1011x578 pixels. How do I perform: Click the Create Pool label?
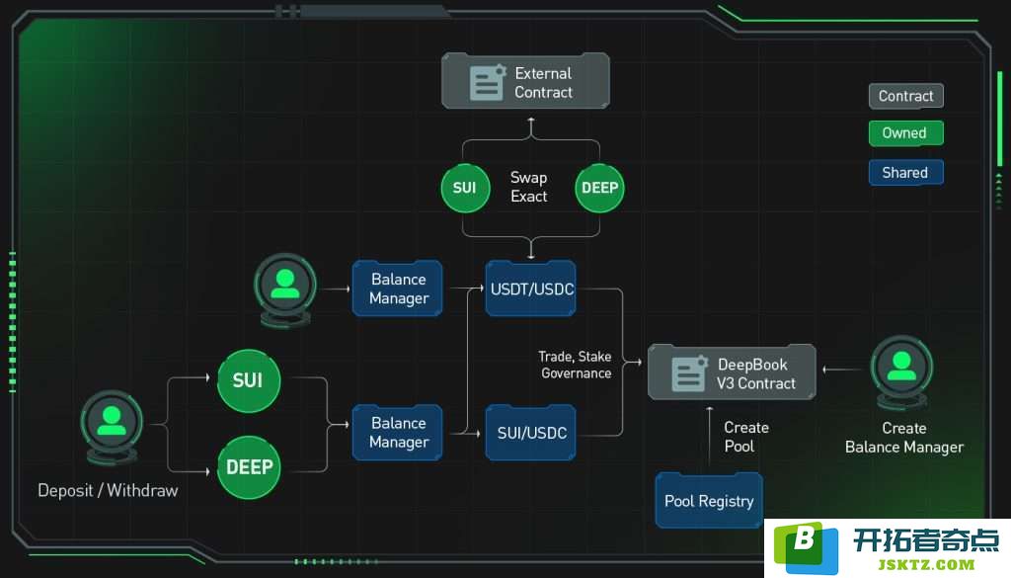coord(746,437)
